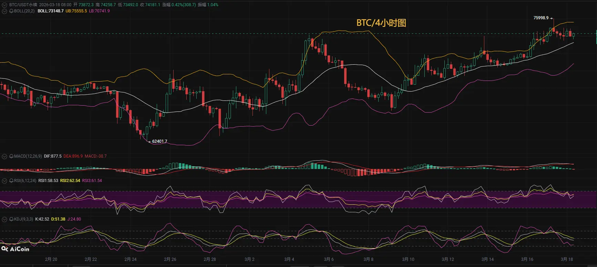The width and height of the screenshot is (597, 267).
Task: Collapse the BOLL indicator chevron
Action: tap(4, 11)
